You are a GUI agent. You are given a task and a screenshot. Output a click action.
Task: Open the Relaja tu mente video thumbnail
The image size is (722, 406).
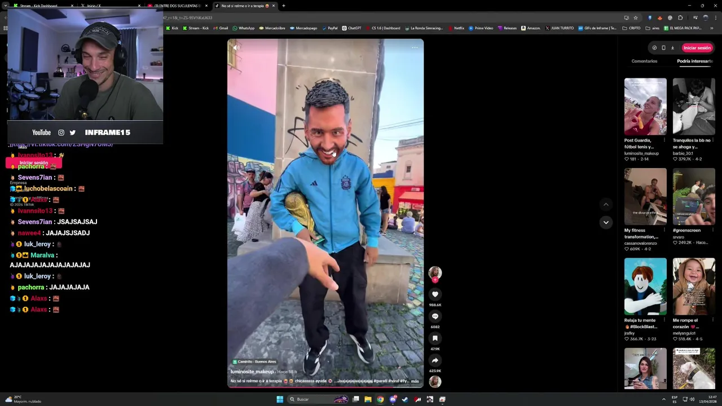pos(645,286)
